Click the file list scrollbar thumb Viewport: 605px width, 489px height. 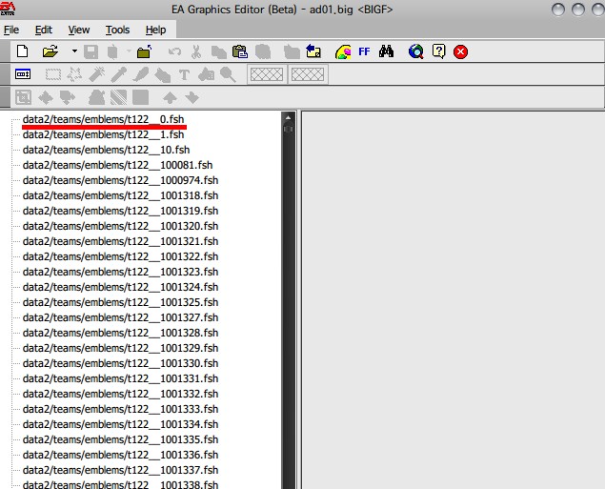click(x=289, y=129)
